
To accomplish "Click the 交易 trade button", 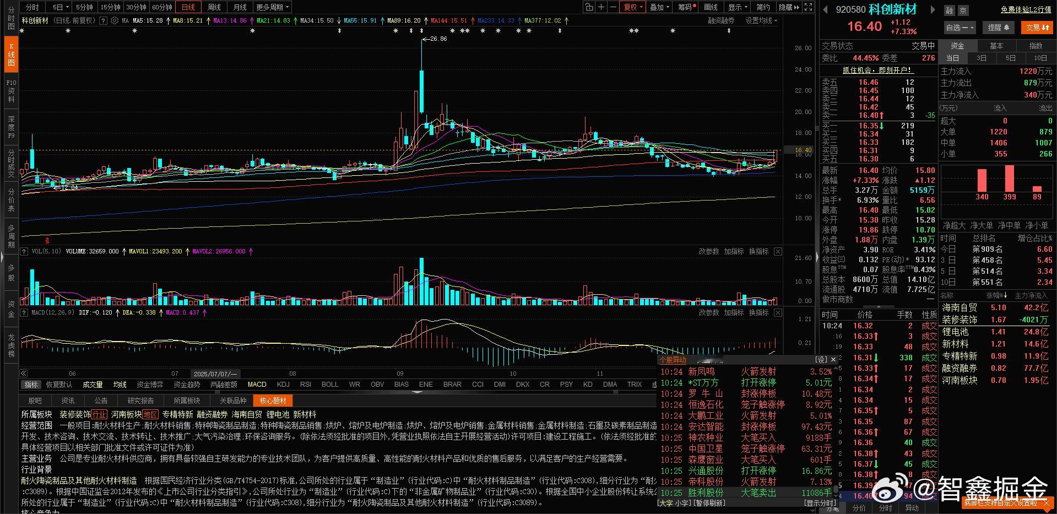I will pos(1037,28).
